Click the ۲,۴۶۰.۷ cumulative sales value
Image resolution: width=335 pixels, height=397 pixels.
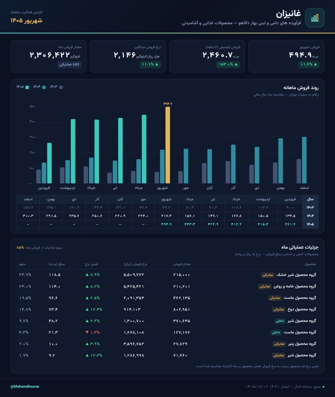tap(217, 55)
